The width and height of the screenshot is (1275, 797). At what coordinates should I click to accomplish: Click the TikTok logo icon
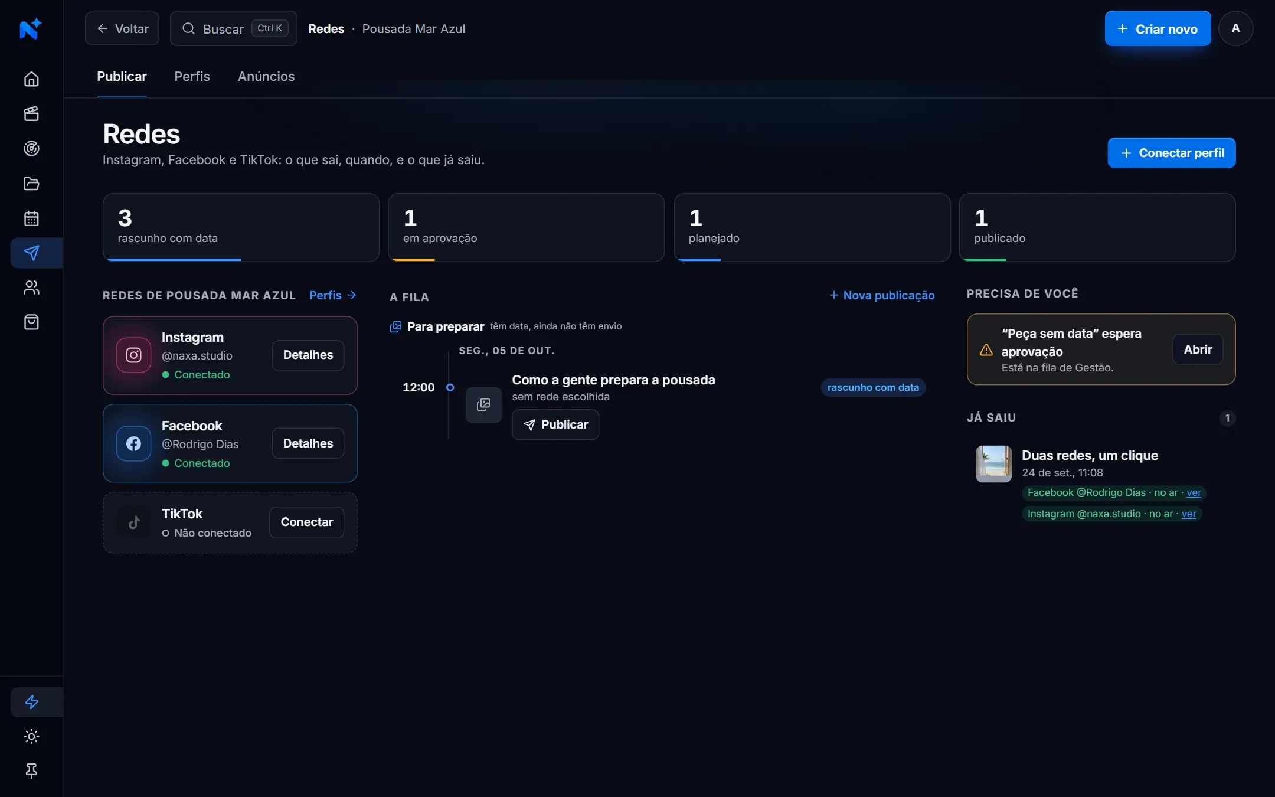click(134, 522)
